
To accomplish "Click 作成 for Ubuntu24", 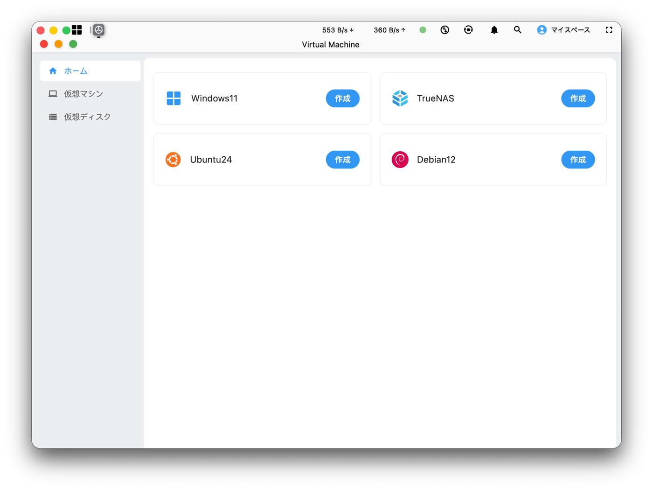I will [342, 160].
